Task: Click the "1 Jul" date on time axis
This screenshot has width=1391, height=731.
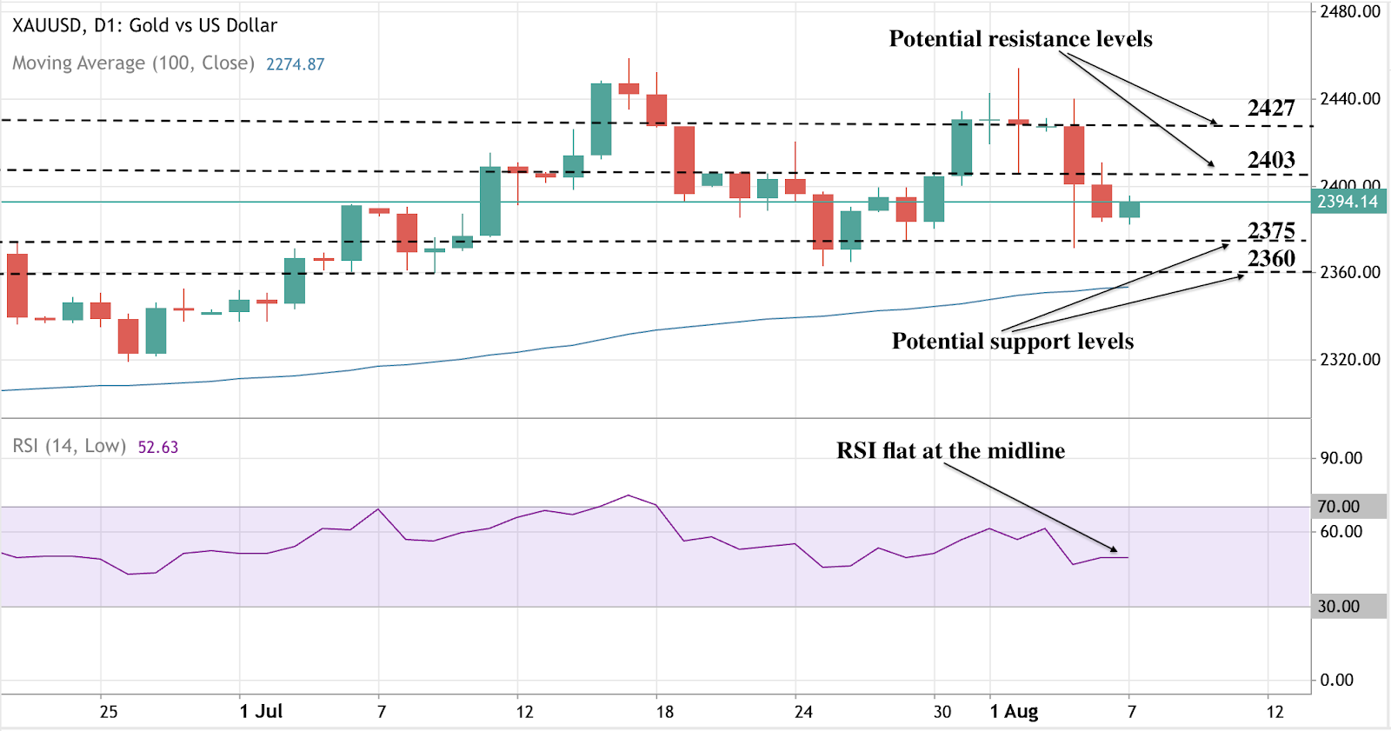Action: [261, 711]
